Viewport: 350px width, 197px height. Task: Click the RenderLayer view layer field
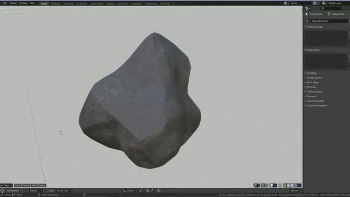click(339, 3)
